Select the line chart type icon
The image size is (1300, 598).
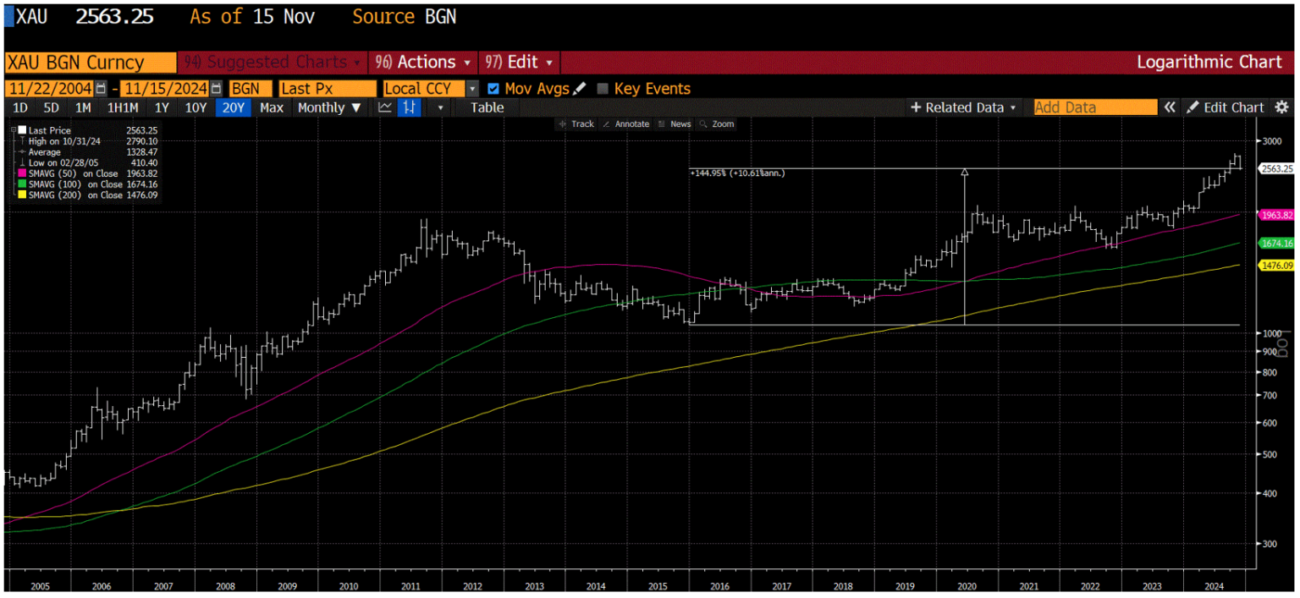coord(385,107)
